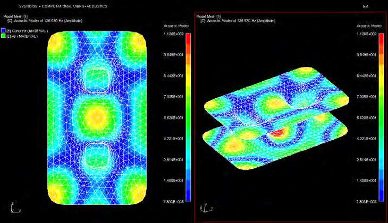Click the right scale's 8.442E+001 value

pyautogui.click(x=366, y=76)
